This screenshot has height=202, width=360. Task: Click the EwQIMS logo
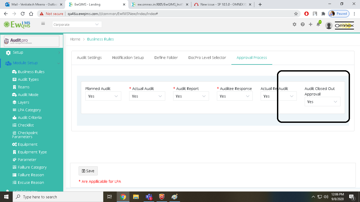pyautogui.click(x=17, y=24)
